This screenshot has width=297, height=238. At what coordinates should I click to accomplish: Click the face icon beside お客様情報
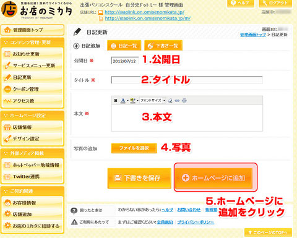tap(7, 203)
